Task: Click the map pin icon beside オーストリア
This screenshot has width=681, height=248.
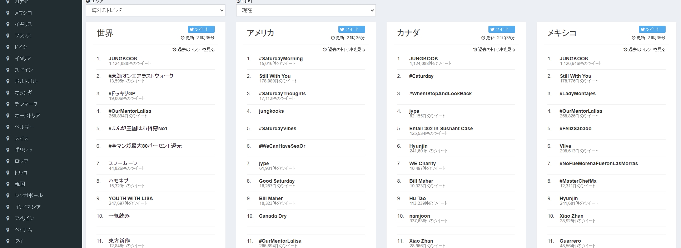Action: (8, 116)
